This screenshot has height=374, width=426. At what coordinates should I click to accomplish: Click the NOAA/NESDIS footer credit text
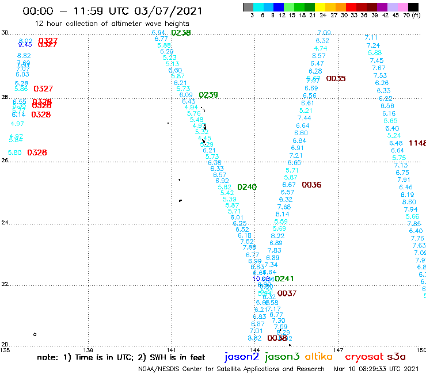(x=231, y=369)
